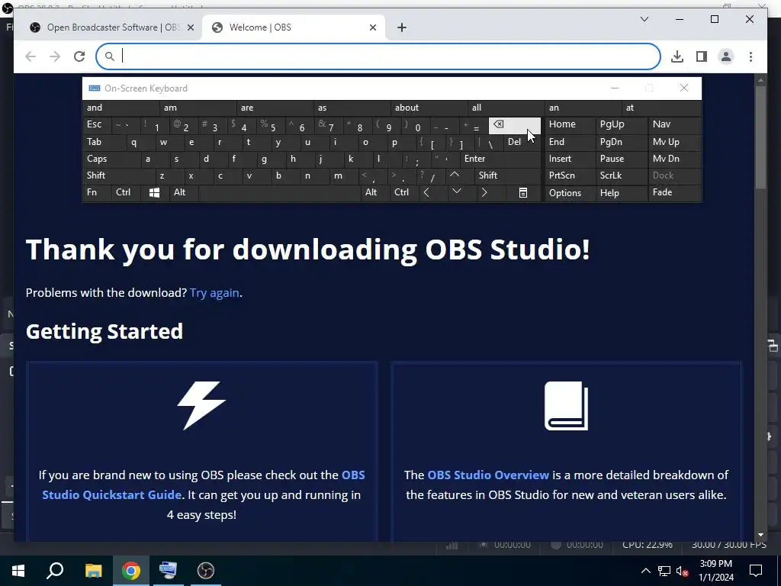Viewport: 781px width, 586px height.
Task: Click the space bar on the on-screen keyboard
Action: (279, 192)
